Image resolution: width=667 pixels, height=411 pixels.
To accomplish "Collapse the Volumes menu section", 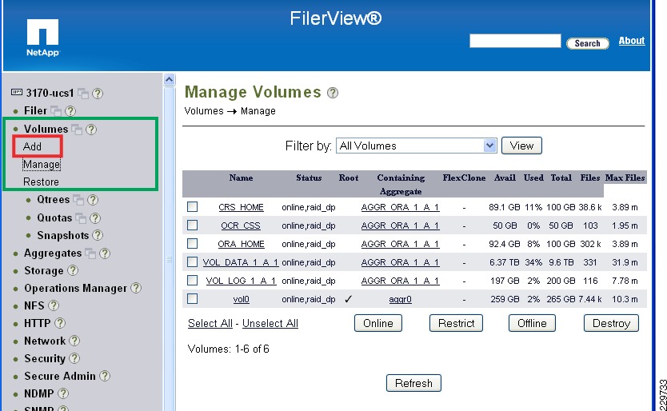I will click(x=46, y=129).
